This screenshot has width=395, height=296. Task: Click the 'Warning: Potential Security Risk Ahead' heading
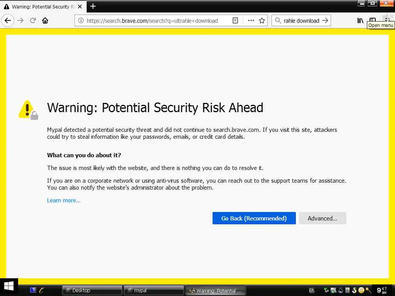(x=155, y=108)
